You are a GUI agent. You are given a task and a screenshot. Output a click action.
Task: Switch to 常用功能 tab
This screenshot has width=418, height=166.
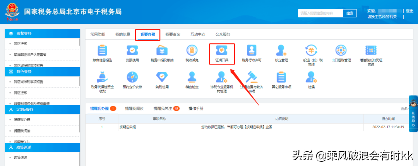[98, 34]
